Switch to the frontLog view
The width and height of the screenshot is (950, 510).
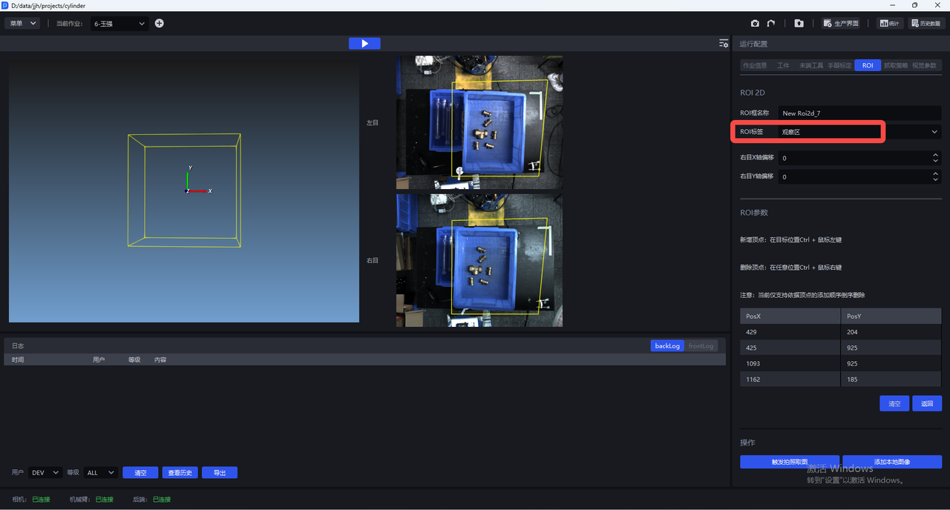701,345
